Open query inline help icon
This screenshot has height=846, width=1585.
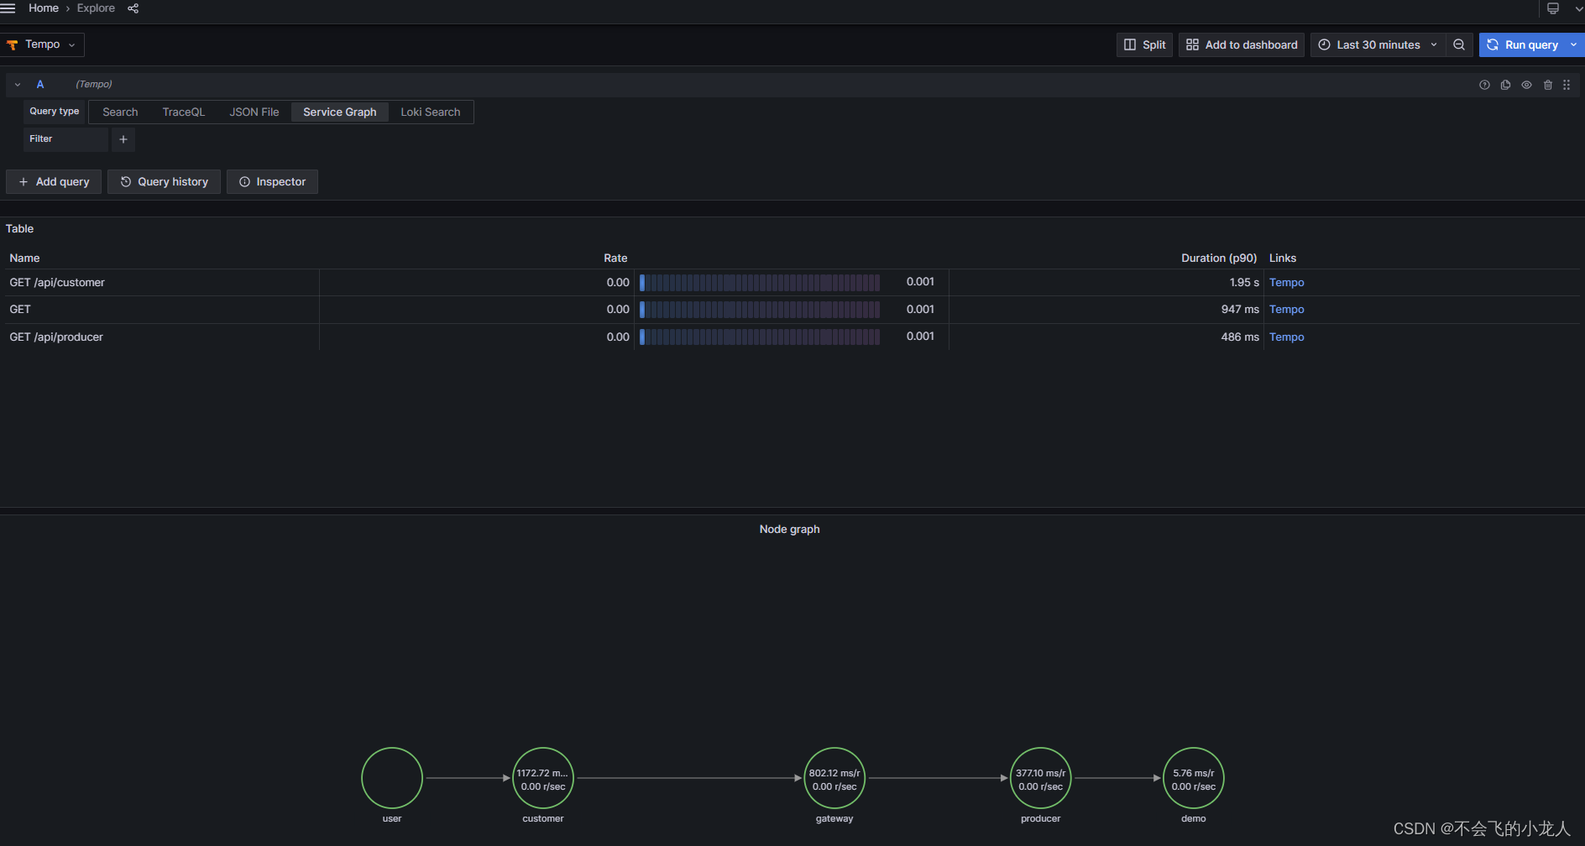click(x=1484, y=84)
